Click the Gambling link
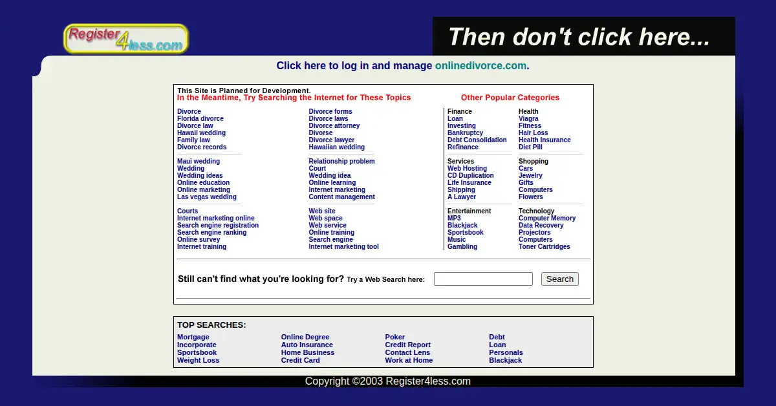The height and width of the screenshot is (406, 776). (462, 247)
